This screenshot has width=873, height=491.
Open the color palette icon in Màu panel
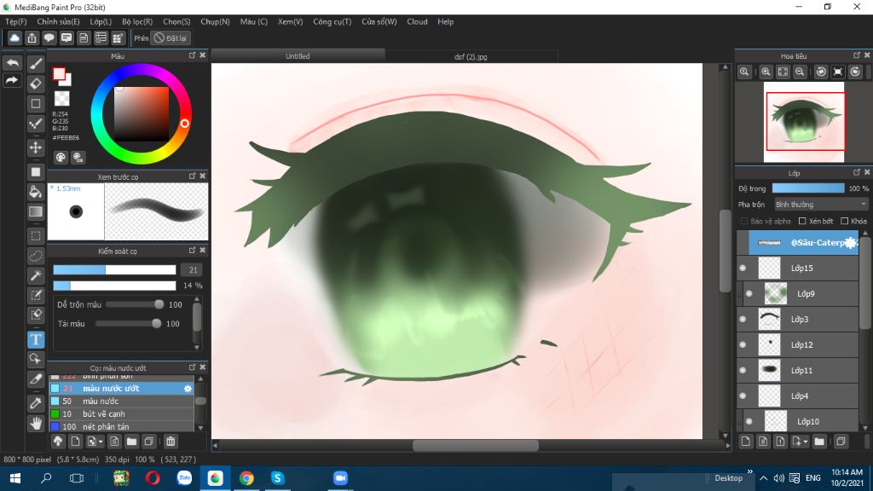61,157
